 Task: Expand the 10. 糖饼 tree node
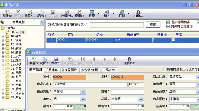click(x=3, y=36)
